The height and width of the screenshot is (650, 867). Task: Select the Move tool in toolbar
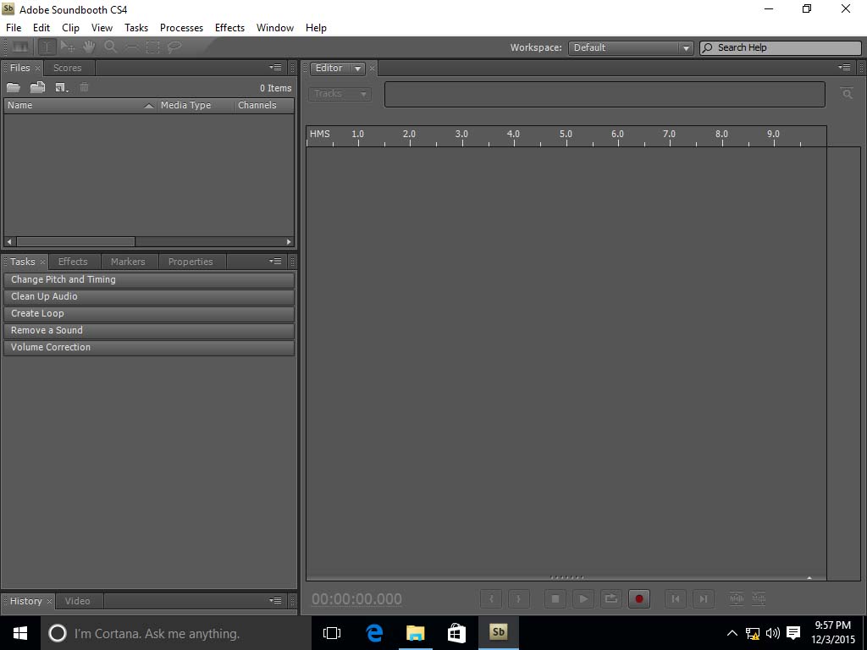[x=68, y=47]
